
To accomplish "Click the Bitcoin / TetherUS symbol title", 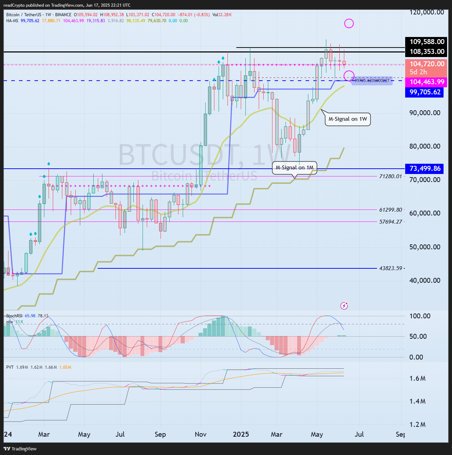I will [24, 15].
